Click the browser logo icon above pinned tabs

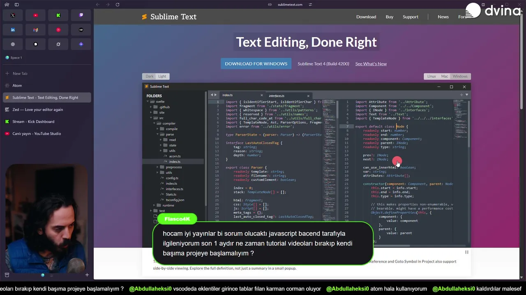coord(7,5)
